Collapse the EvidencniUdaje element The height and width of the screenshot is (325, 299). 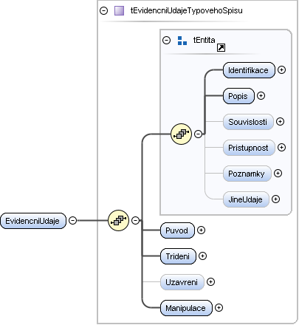point(72,220)
